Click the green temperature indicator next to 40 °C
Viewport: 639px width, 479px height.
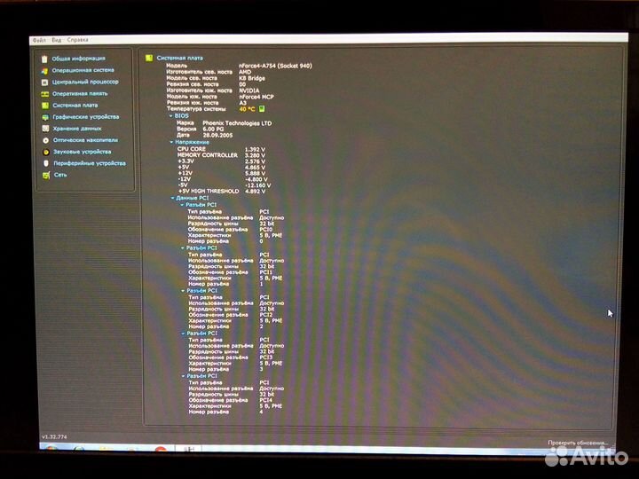[262, 109]
